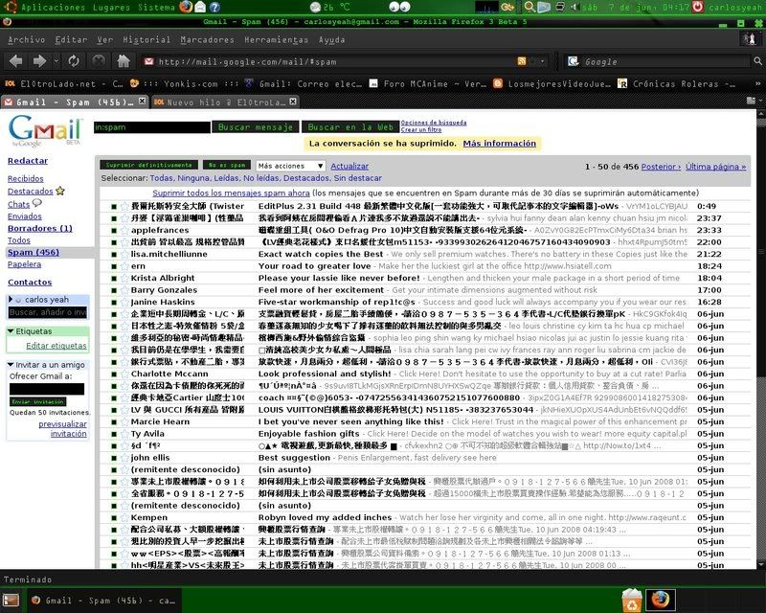766x613 pixels.
Task: Click the Suprimir definitivamente button
Action: (x=149, y=166)
